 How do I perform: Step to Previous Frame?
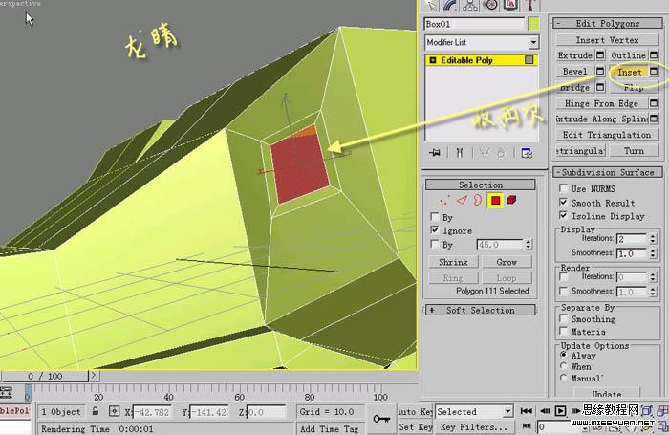(x=545, y=411)
